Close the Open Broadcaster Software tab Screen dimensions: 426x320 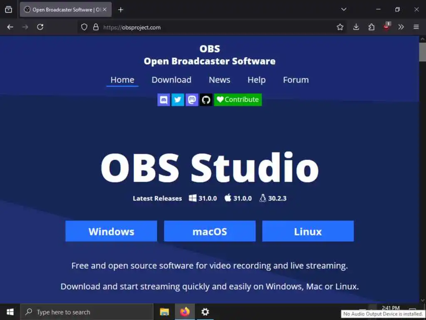pyautogui.click(x=104, y=10)
